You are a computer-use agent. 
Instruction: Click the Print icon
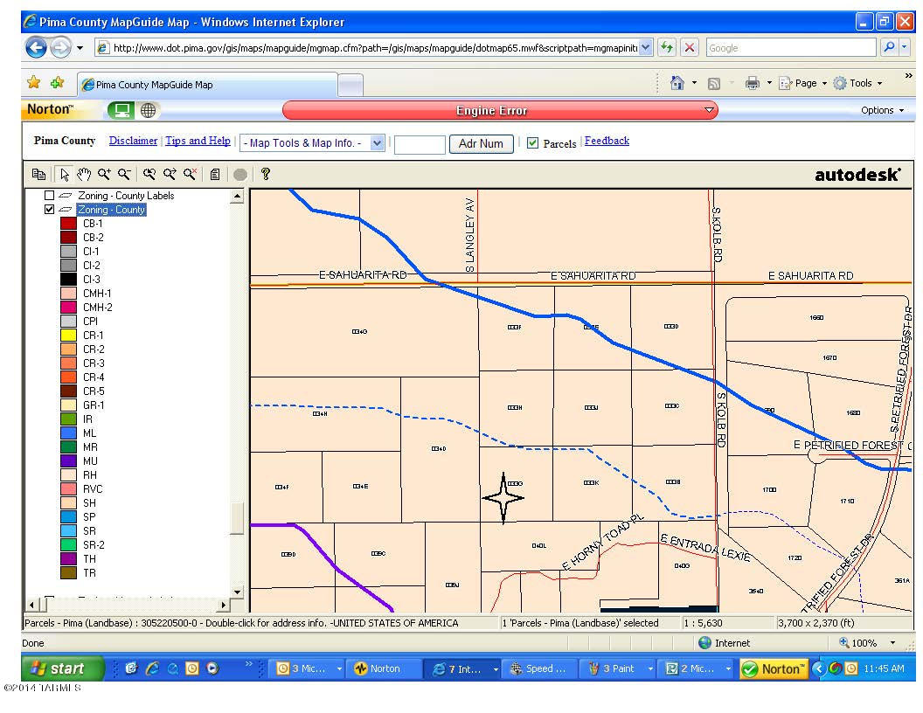tap(753, 83)
